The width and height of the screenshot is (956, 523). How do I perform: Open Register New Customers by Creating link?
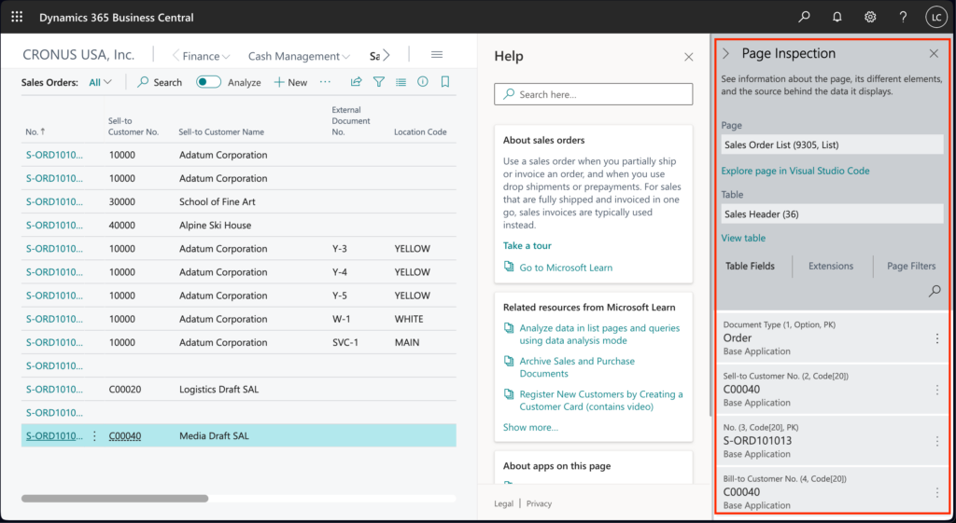[x=600, y=400]
